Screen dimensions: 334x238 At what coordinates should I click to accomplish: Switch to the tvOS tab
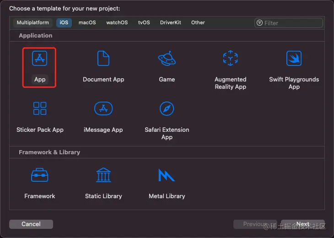(144, 22)
